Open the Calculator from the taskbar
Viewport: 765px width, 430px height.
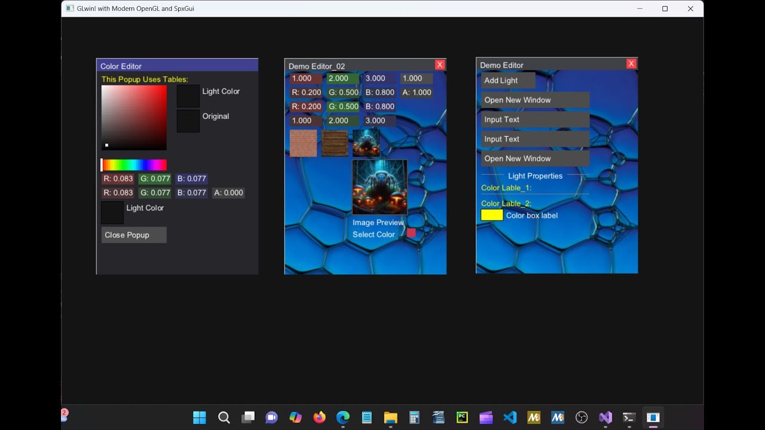[x=414, y=417]
